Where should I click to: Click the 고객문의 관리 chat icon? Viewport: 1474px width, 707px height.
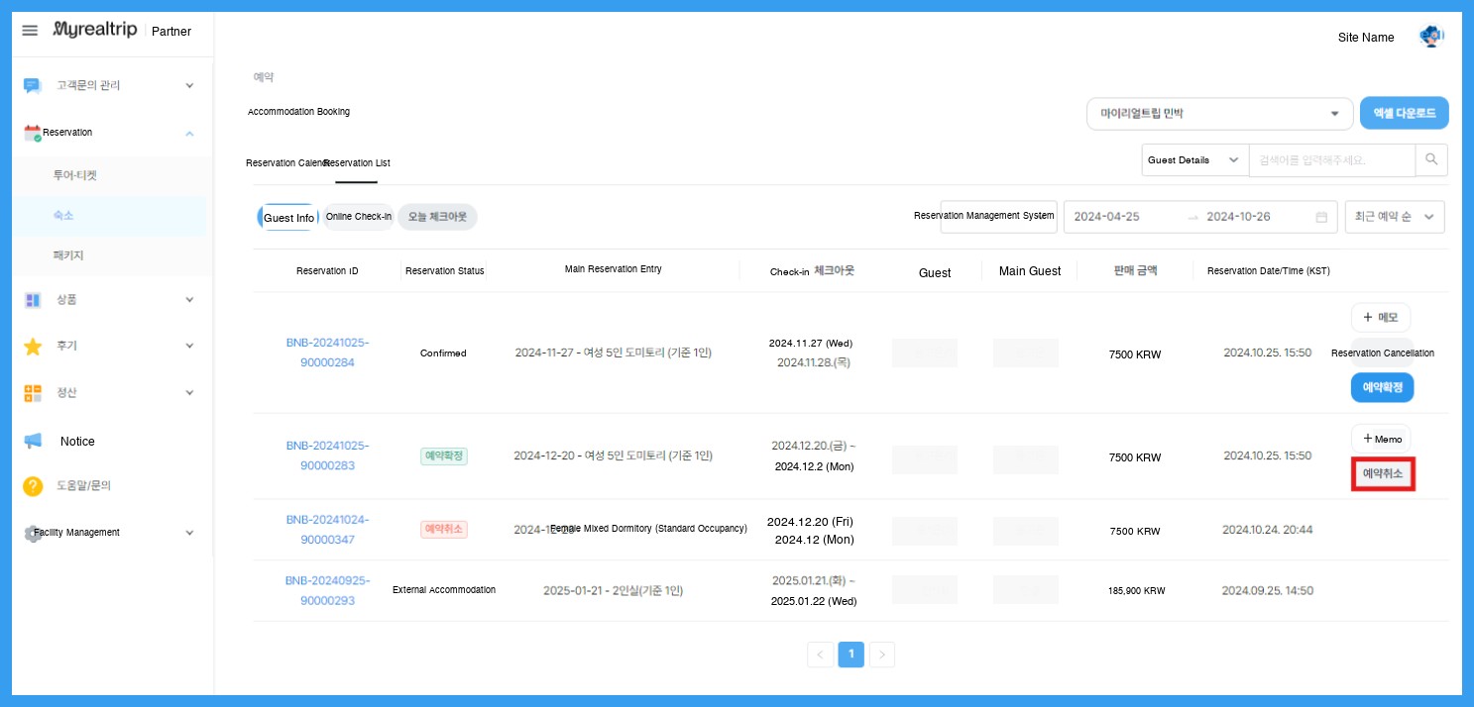[33, 86]
